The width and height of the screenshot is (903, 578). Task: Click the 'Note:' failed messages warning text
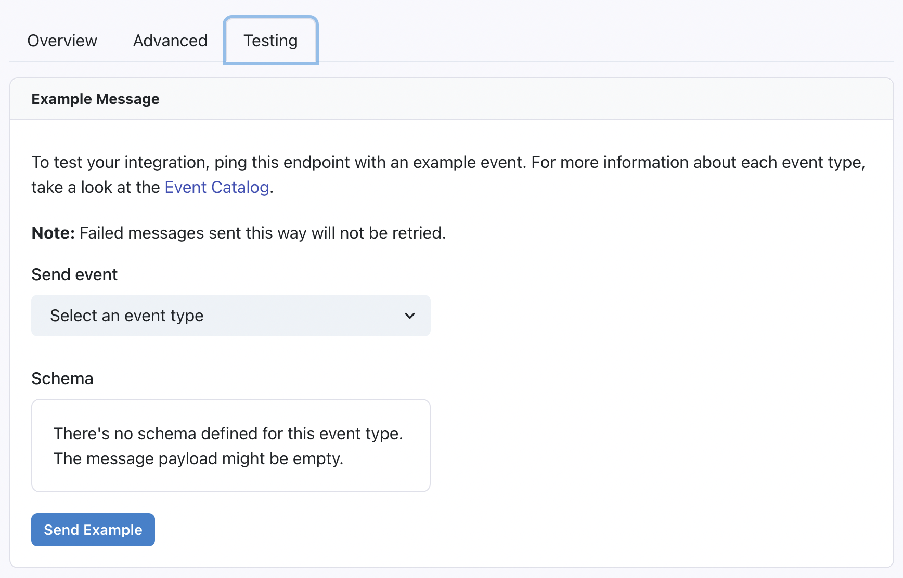pos(239,233)
